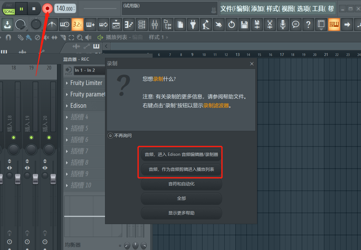Select the playlist pencil draw tool
The width and height of the screenshot is (361, 250).
pyautogui.click(x=21, y=38)
